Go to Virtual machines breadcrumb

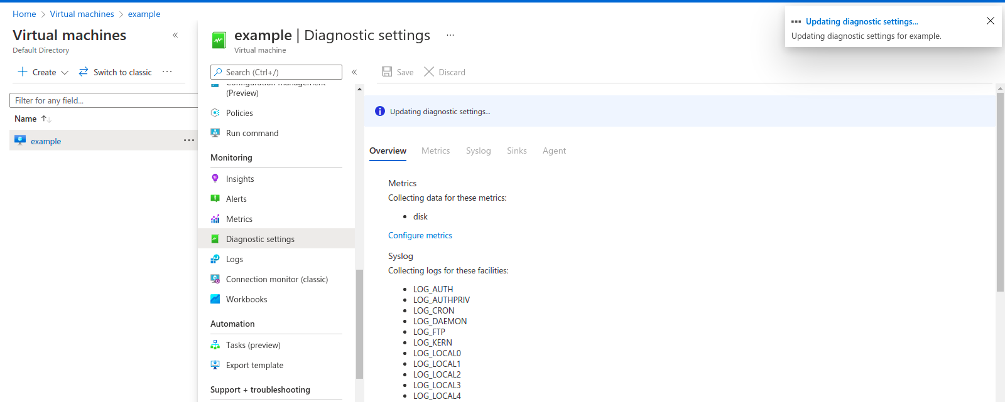pos(82,14)
